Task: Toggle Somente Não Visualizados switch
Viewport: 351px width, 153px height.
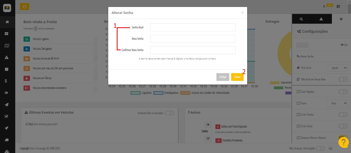Action: 170,113
